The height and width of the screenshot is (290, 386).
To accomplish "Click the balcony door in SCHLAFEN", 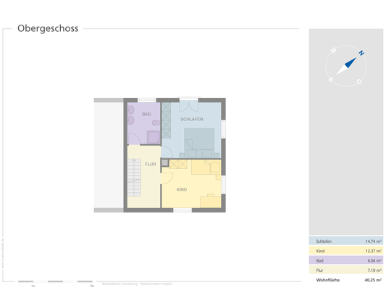I will point(188,105).
